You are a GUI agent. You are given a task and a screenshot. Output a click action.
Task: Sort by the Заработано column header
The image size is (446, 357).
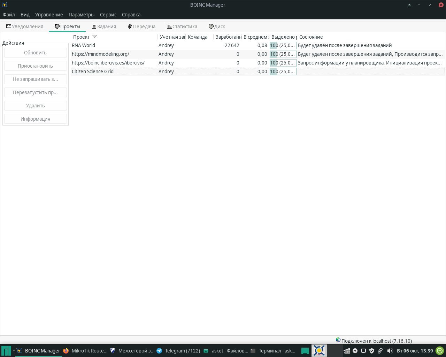pos(228,37)
